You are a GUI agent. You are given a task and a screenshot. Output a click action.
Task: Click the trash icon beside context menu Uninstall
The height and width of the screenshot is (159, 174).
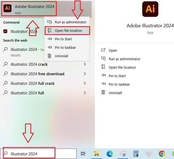pos(49,56)
